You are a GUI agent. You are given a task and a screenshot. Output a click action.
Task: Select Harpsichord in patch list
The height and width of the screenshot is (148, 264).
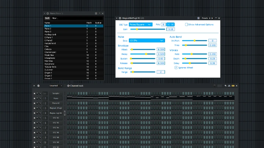(x=74, y=43)
